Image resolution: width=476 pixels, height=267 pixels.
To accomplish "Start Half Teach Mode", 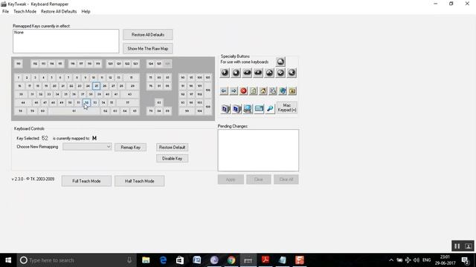I will coord(140,181).
